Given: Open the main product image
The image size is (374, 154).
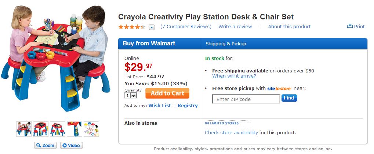Looking at the screenshot, I should 55,59.
